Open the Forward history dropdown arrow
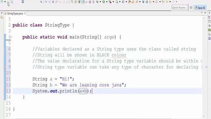Viewport: 211px width, 119px height. pos(177,2)
